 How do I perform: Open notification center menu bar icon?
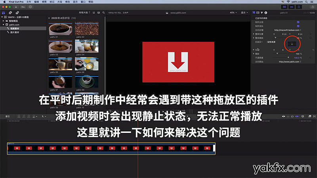[312, 2]
